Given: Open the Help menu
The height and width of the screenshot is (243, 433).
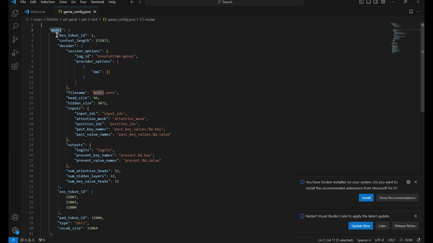Looking at the screenshot, I should tap(112, 2).
